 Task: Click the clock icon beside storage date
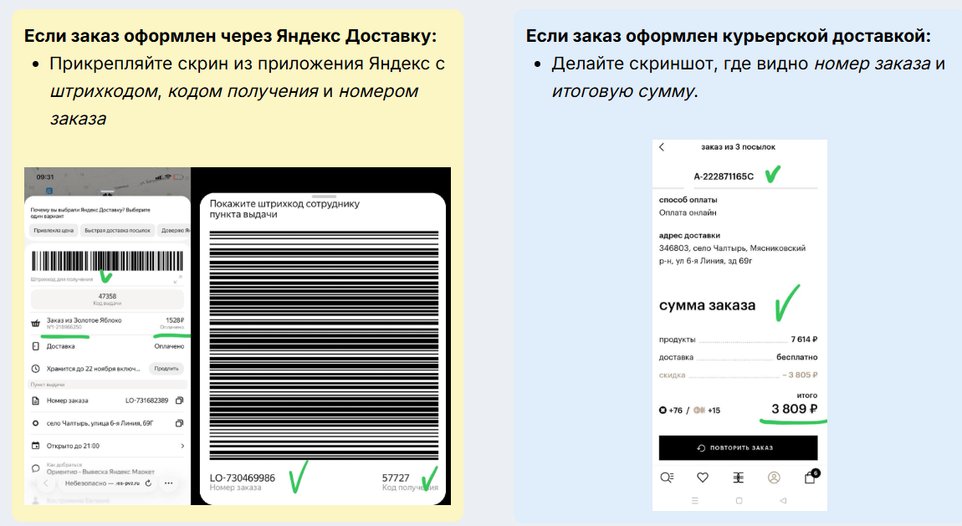click(x=36, y=369)
